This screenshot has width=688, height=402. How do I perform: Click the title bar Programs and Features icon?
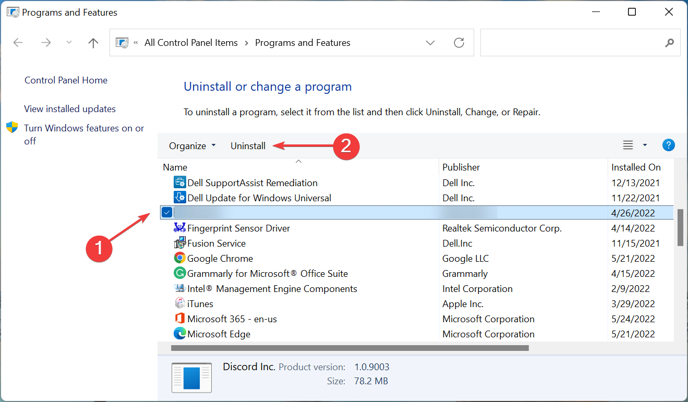click(13, 12)
